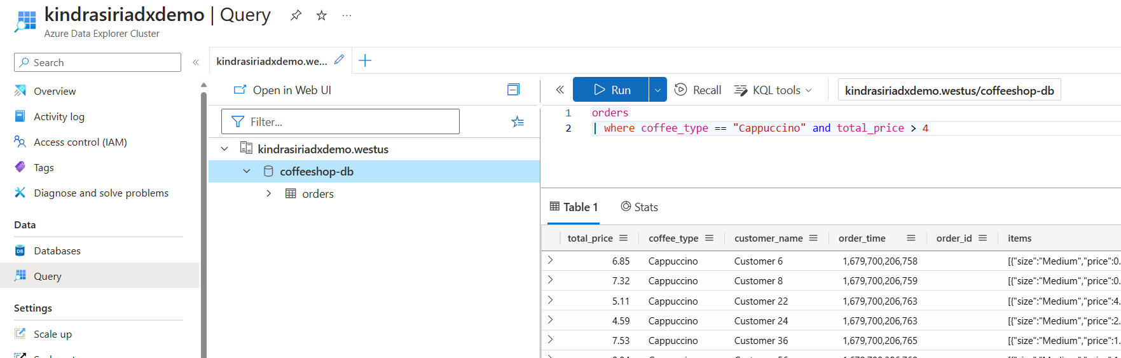Expand the KQL tools dropdown

point(773,90)
